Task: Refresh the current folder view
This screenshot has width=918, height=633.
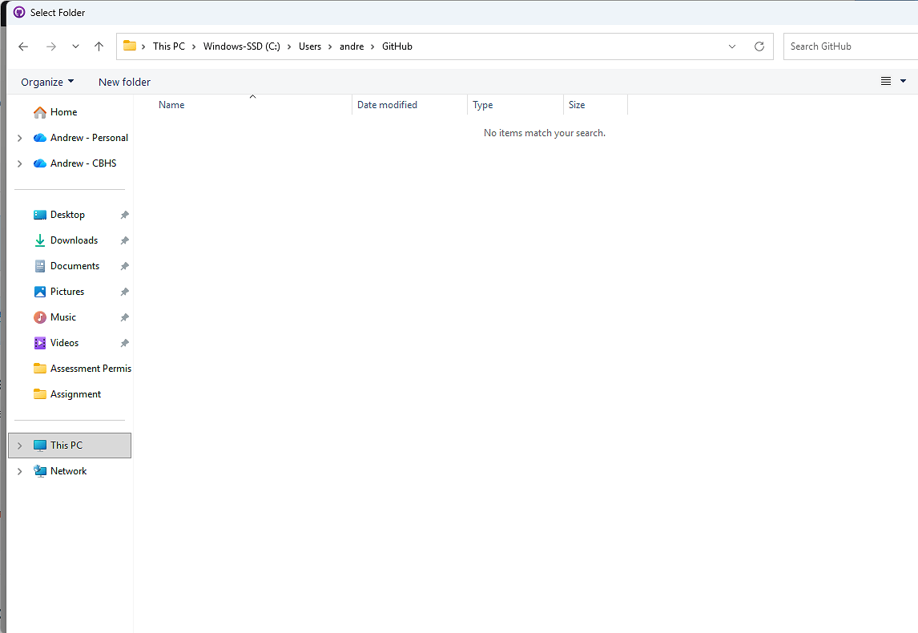Action: click(x=759, y=46)
